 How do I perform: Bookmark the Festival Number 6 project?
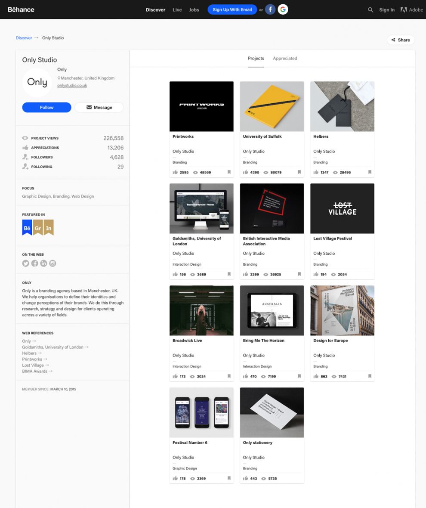(x=229, y=478)
